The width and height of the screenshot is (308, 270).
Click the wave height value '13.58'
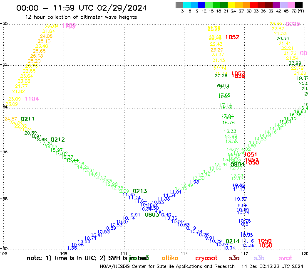pos(231,142)
